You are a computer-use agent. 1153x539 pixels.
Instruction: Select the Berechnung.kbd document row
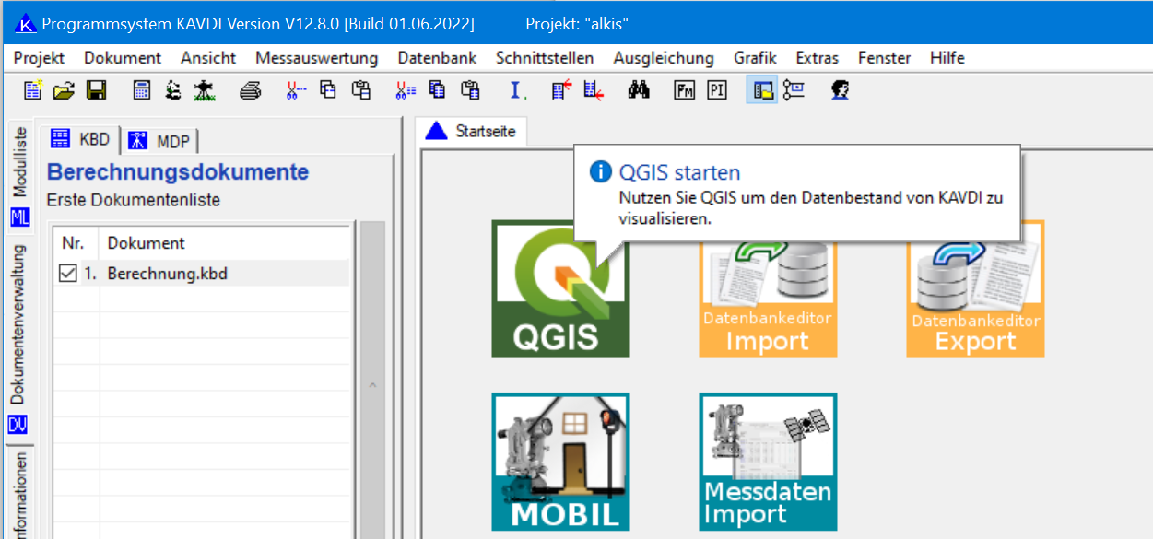pos(167,274)
